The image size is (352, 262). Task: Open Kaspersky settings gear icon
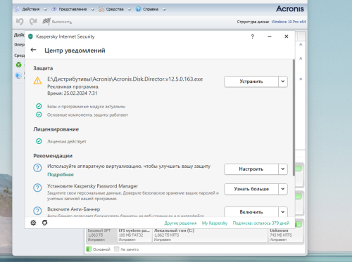coord(33,223)
